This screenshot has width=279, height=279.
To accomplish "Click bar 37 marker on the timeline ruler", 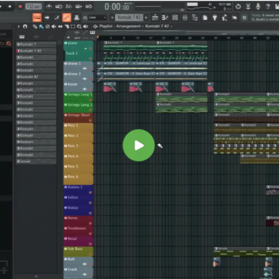I will tap(215, 38).
